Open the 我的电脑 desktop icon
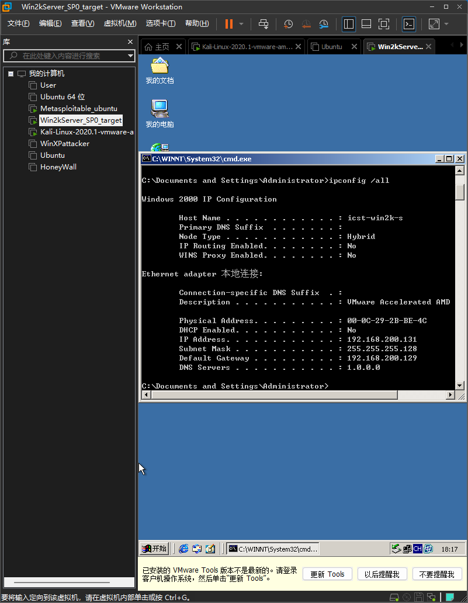This screenshot has height=603, width=468. 160,114
